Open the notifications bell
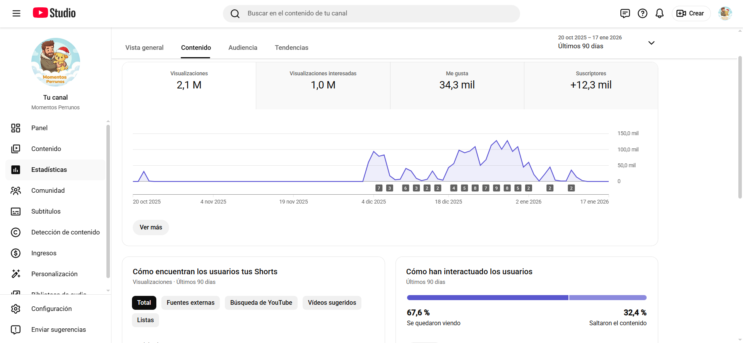 point(659,14)
